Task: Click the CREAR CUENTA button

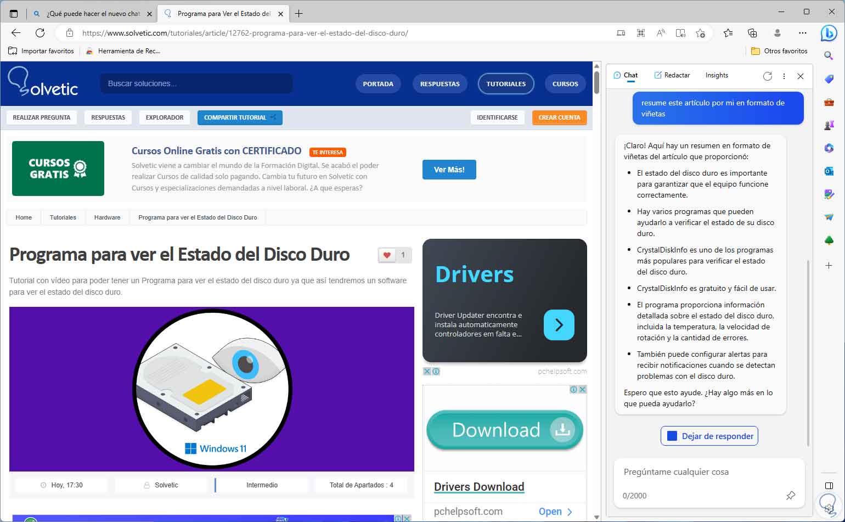Action: click(x=559, y=117)
